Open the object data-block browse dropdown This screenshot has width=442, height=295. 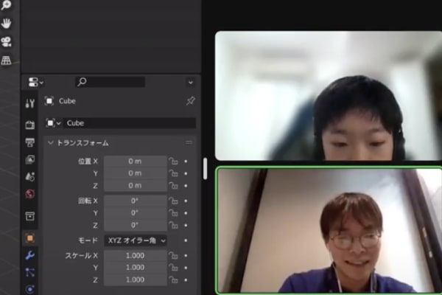coord(53,123)
